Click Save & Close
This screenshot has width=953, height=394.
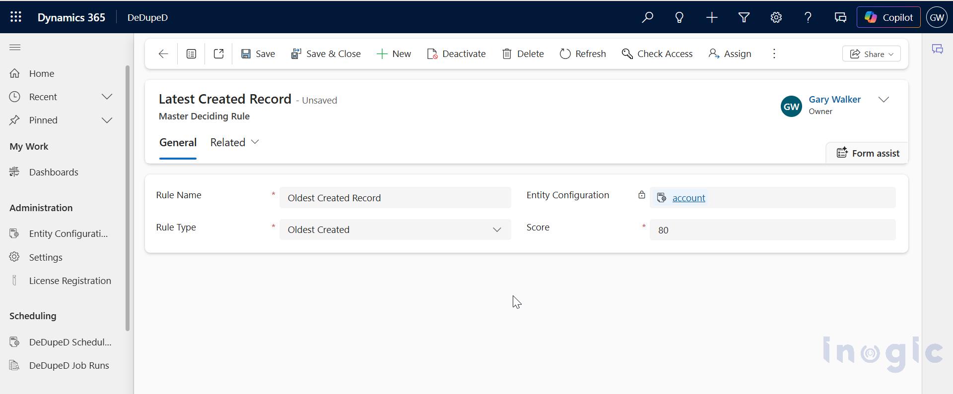click(326, 54)
